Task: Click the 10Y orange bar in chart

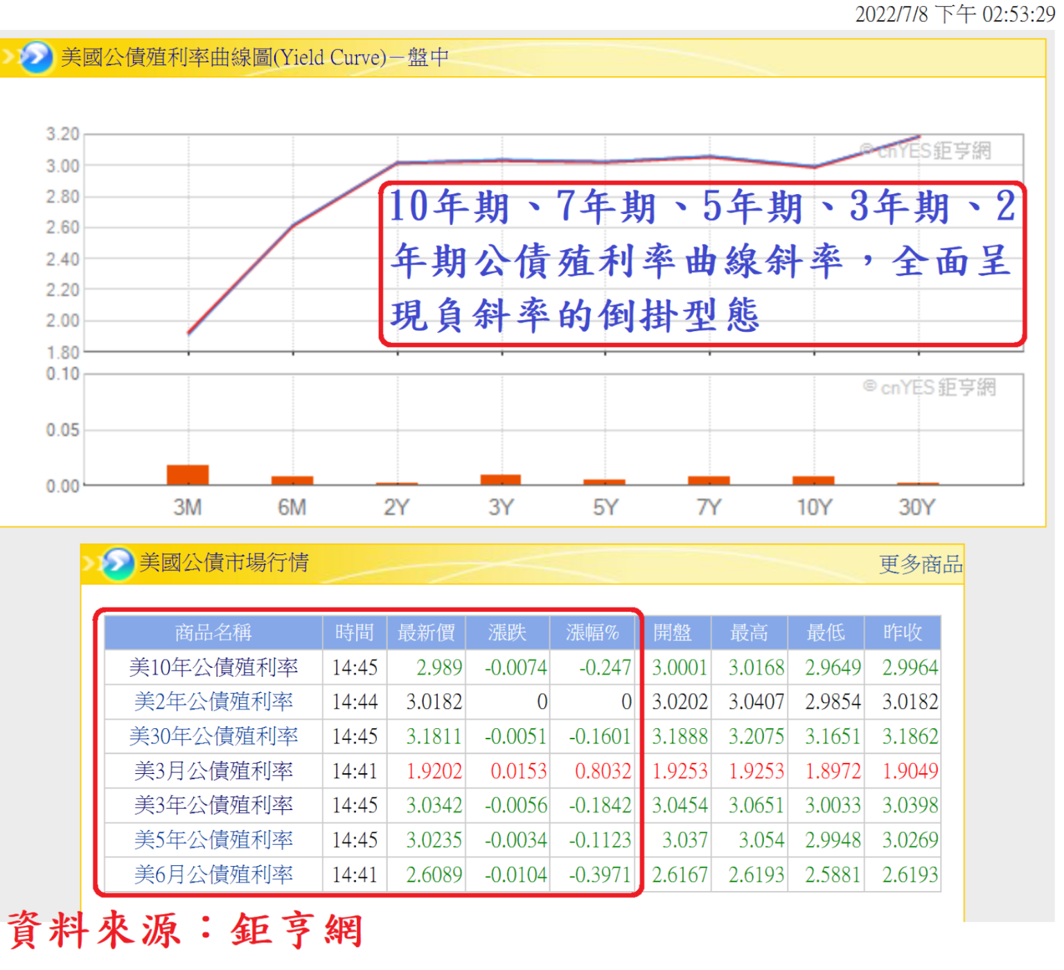Action: click(x=814, y=481)
